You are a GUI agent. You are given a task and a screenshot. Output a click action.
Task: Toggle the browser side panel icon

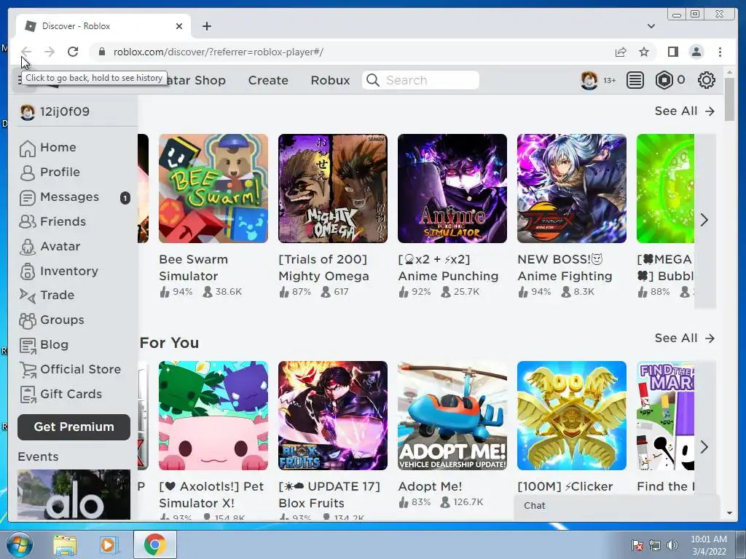[x=672, y=52]
